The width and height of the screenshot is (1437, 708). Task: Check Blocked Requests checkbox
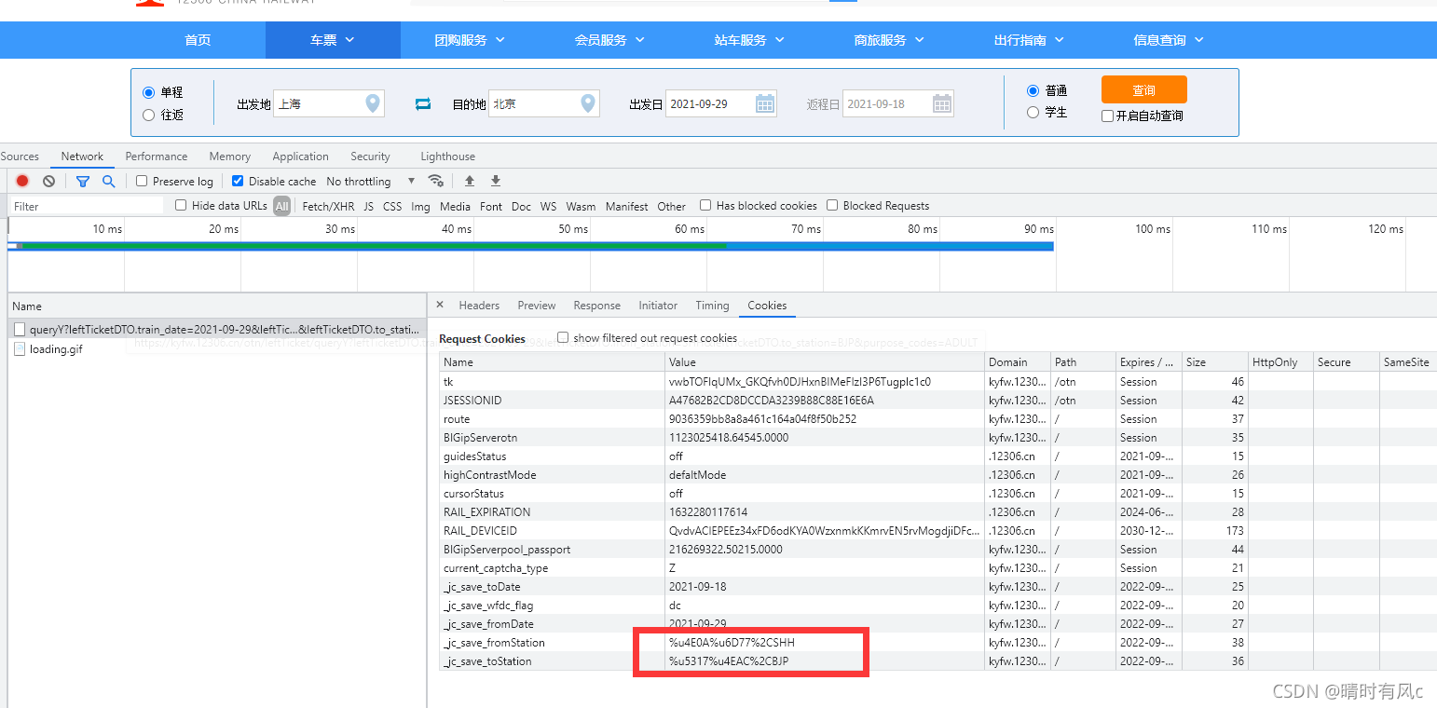(832, 205)
